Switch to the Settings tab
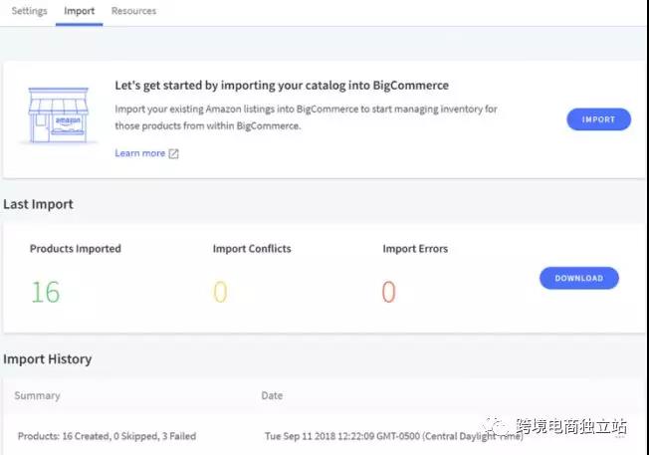The image size is (649, 455). pyautogui.click(x=29, y=11)
